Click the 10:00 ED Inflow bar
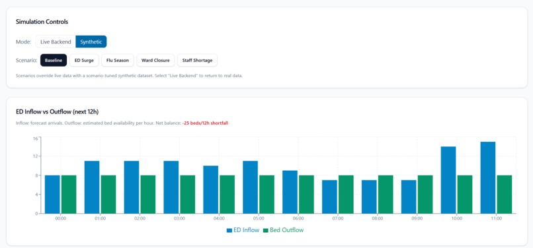 pyautogui.click(x=448, y=180)
